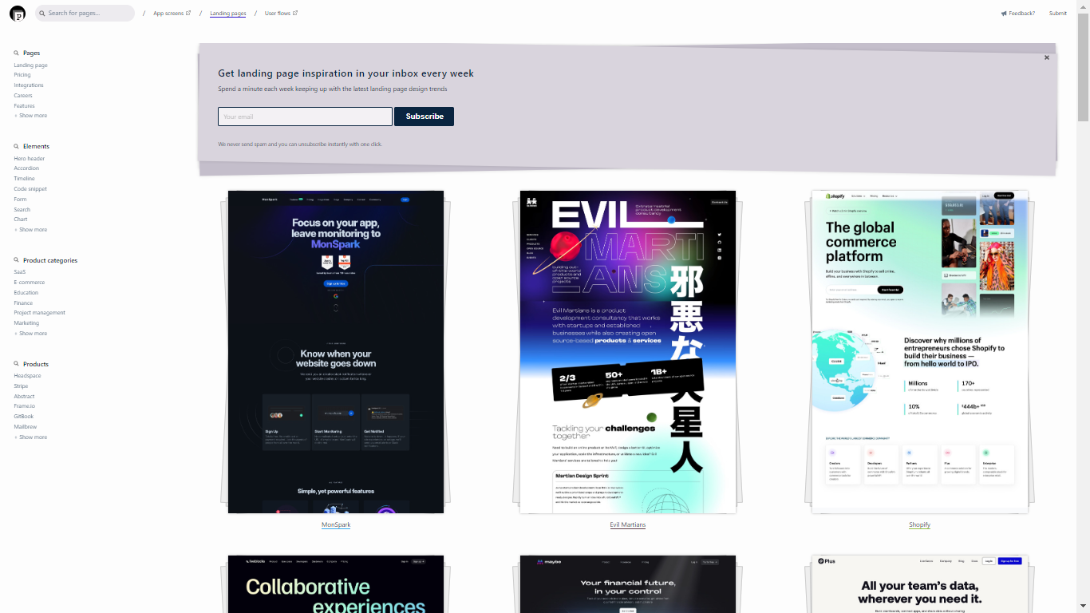Open the Landing page filter in sidebar
Screen dimensions: 1090x613
(30, 65)
